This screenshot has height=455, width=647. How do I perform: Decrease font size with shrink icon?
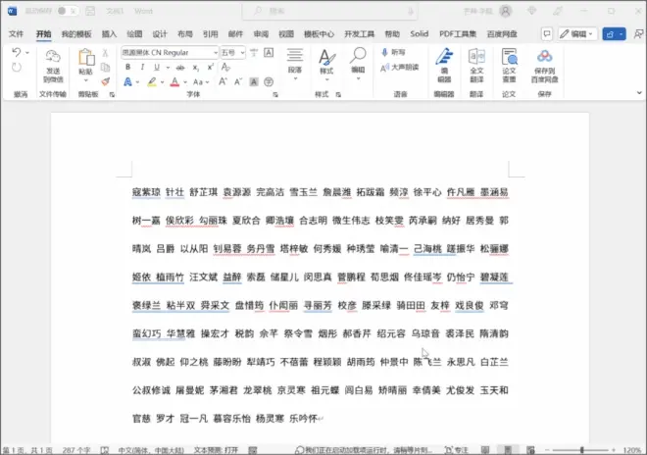238,81
